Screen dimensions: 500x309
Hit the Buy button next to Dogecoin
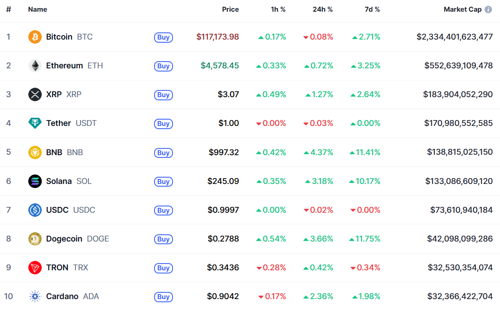point(164,239)
